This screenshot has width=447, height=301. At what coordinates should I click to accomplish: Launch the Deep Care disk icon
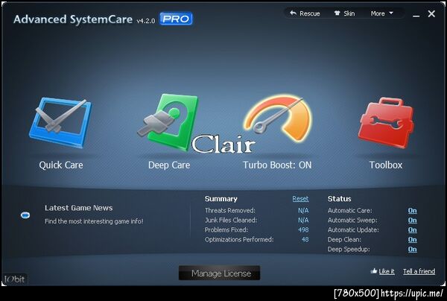(168, 122)
